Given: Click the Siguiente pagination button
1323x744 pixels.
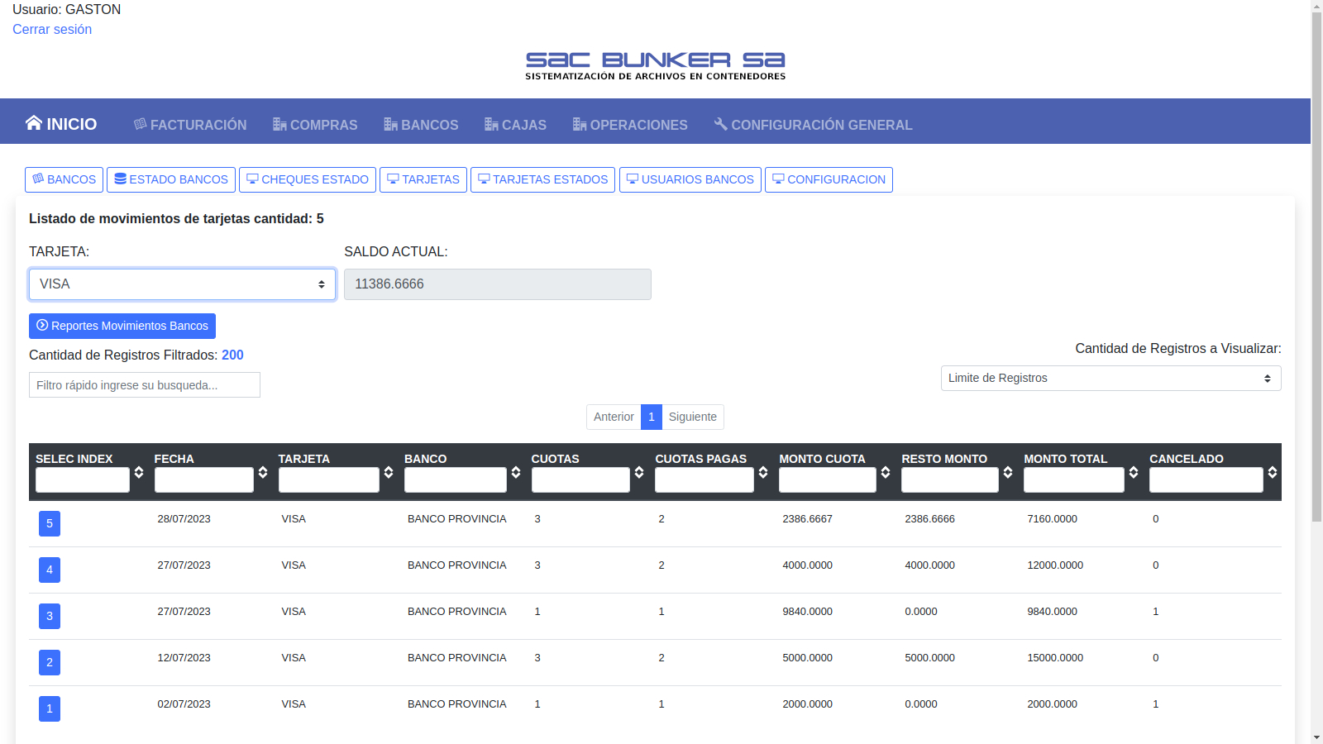Looking at the screenshot, I should 692,417.
